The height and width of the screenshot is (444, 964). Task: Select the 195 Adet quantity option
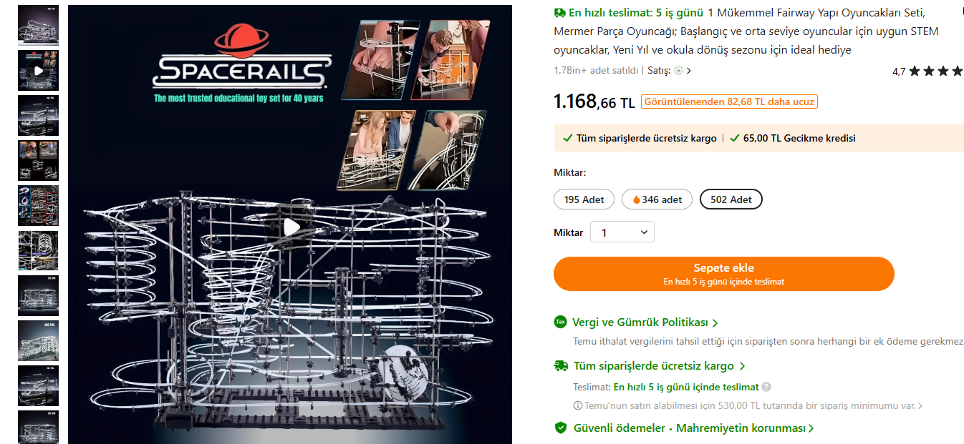(x=584, y=199)
